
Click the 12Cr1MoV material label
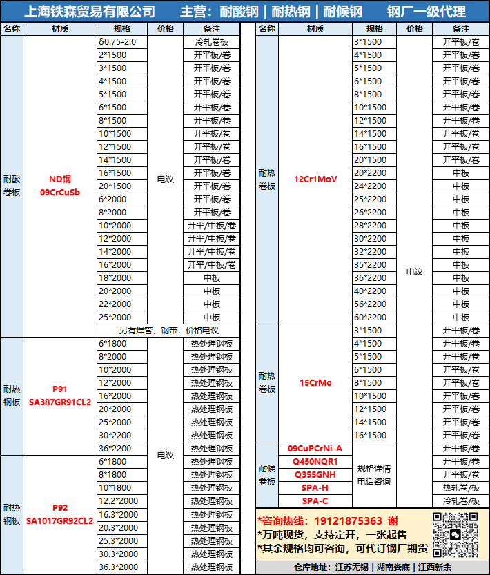click(315, 179)
